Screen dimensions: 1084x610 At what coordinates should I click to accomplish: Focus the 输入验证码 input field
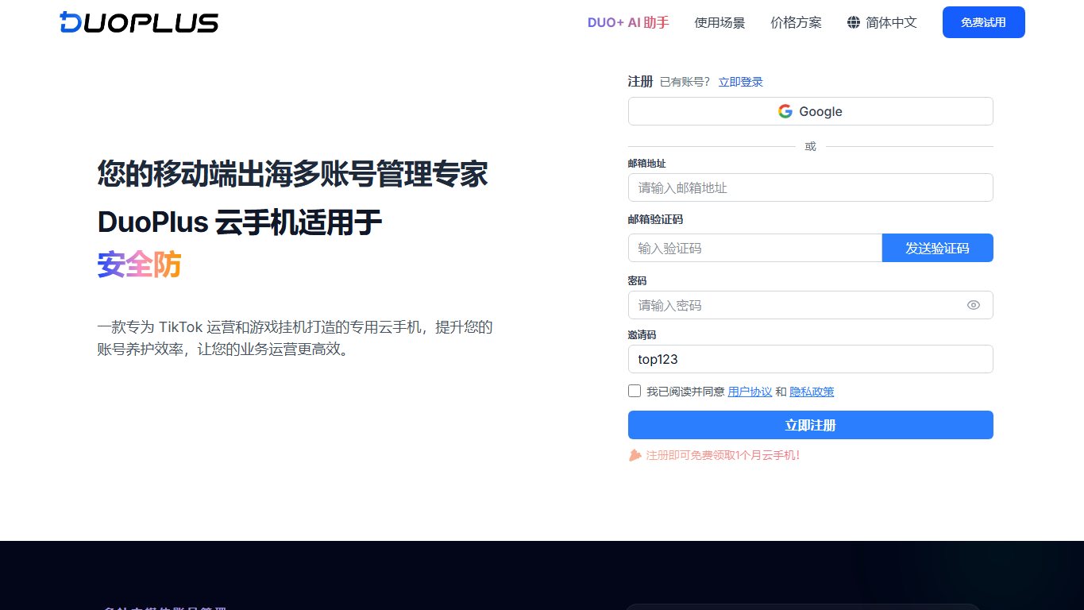tap(755, 248)
